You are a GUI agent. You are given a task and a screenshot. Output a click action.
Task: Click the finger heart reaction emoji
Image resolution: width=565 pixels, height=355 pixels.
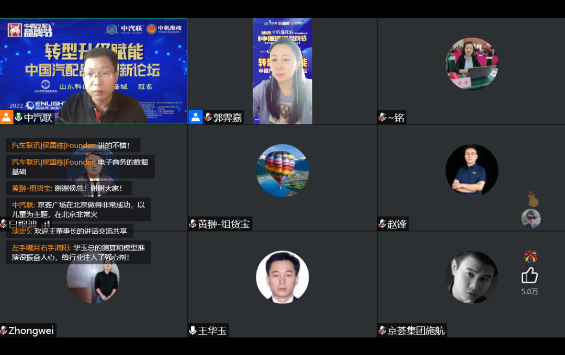pyautogui.click(x=532, y=200)
